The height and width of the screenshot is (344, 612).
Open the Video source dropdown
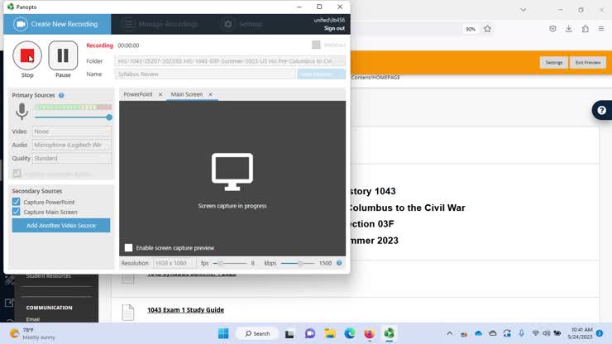[x=72, y=131]
